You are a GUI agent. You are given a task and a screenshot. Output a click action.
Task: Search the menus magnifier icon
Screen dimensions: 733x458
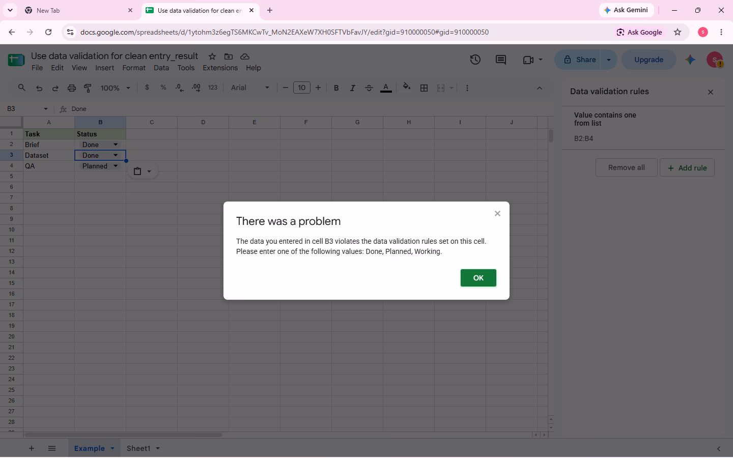(22, 88)
